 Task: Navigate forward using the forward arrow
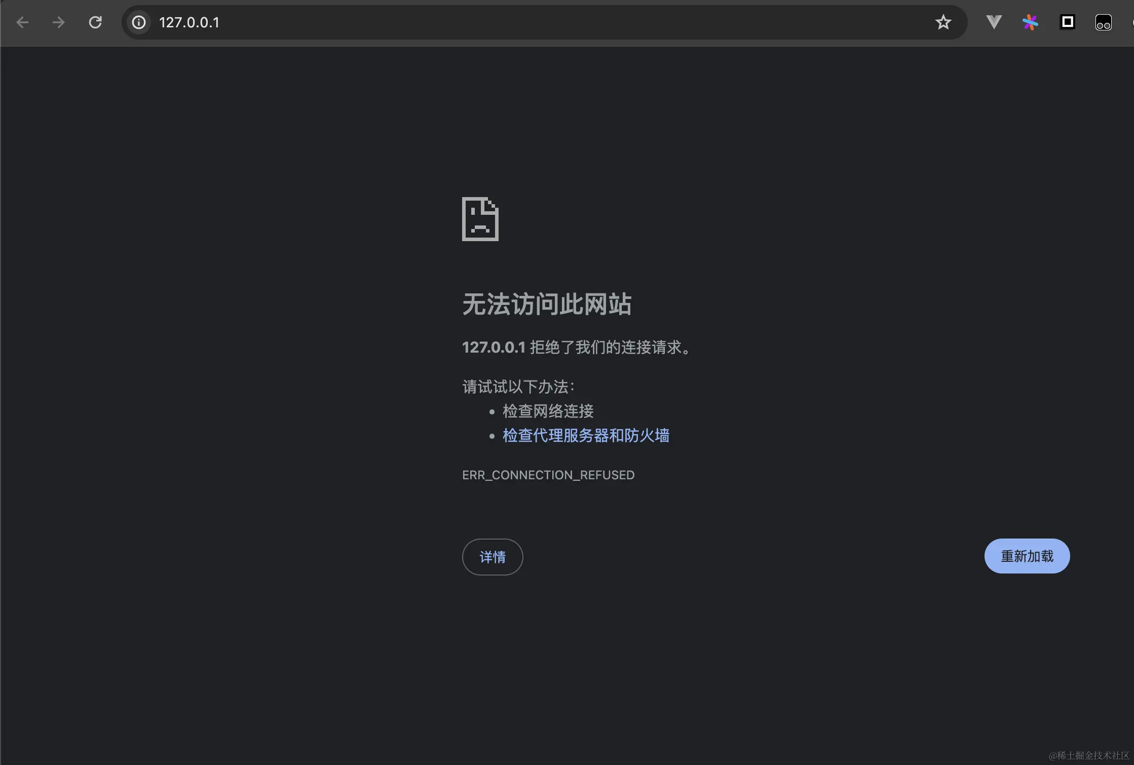[x=58, y=22]
